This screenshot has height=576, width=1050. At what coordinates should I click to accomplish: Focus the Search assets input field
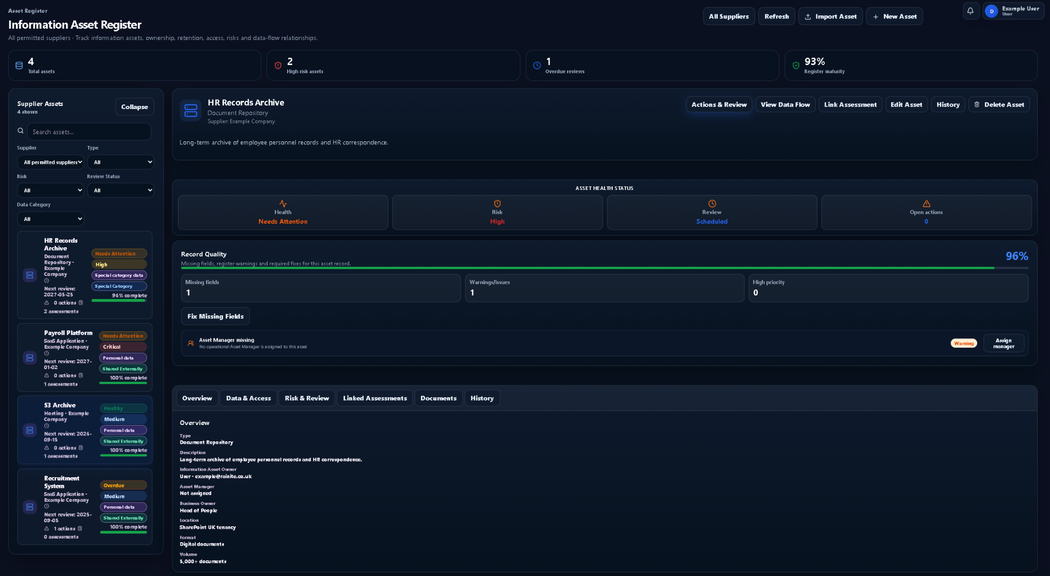(x=89, y=132)
